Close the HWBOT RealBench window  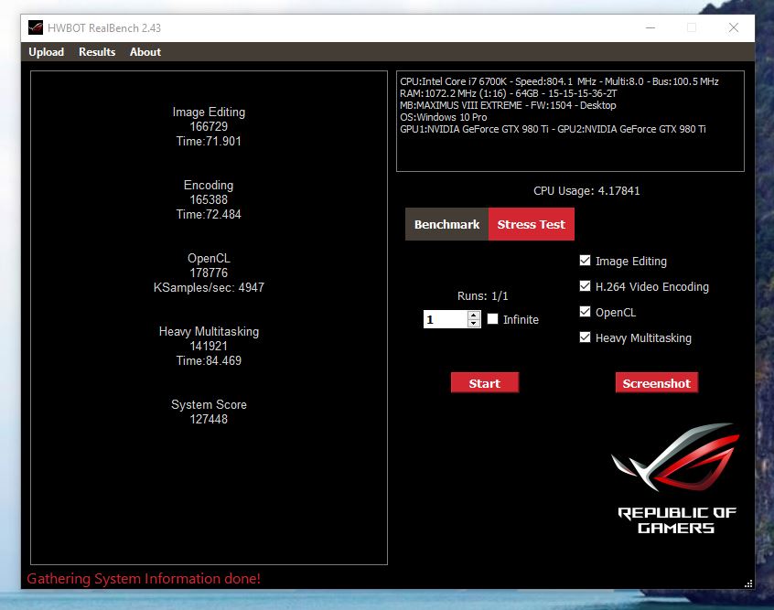click(734, 27)
